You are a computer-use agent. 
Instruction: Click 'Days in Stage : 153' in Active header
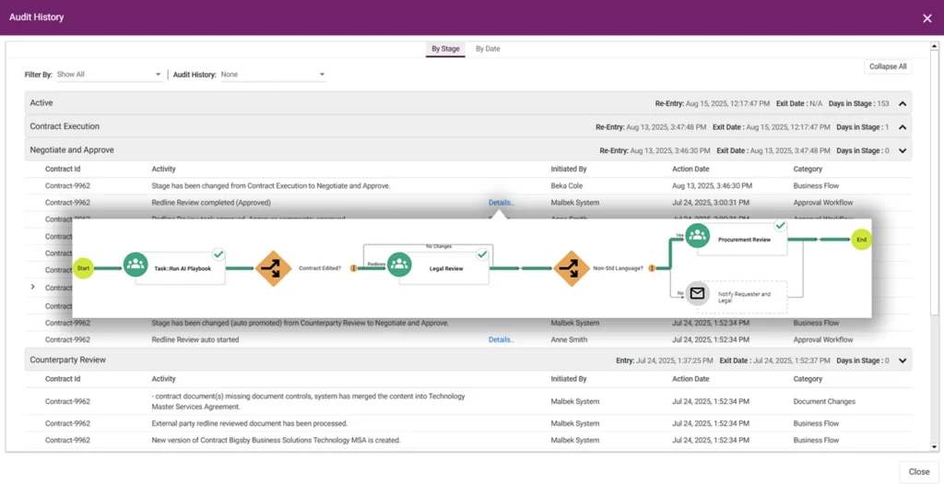click(x=858, y=103)
